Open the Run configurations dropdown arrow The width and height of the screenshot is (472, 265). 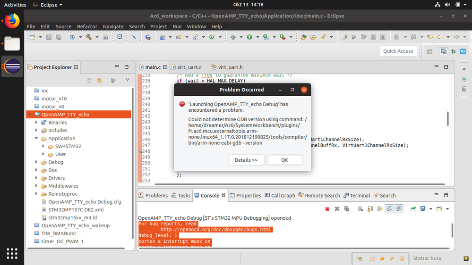click(257, 37)
